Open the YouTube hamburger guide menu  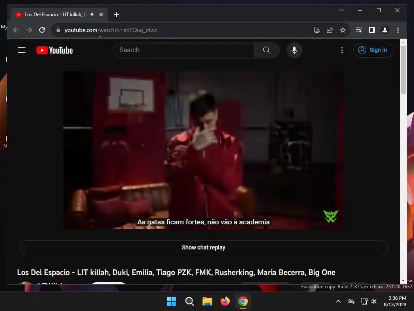(x=22, y=50)
